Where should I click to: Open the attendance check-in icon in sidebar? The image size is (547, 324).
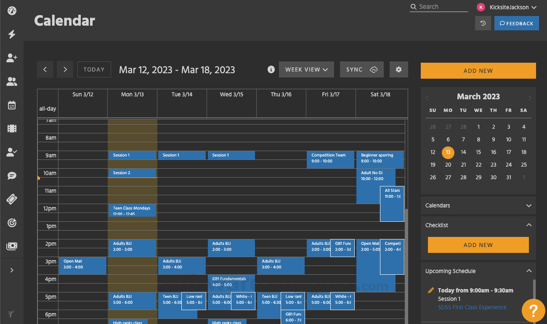[11, 152]
